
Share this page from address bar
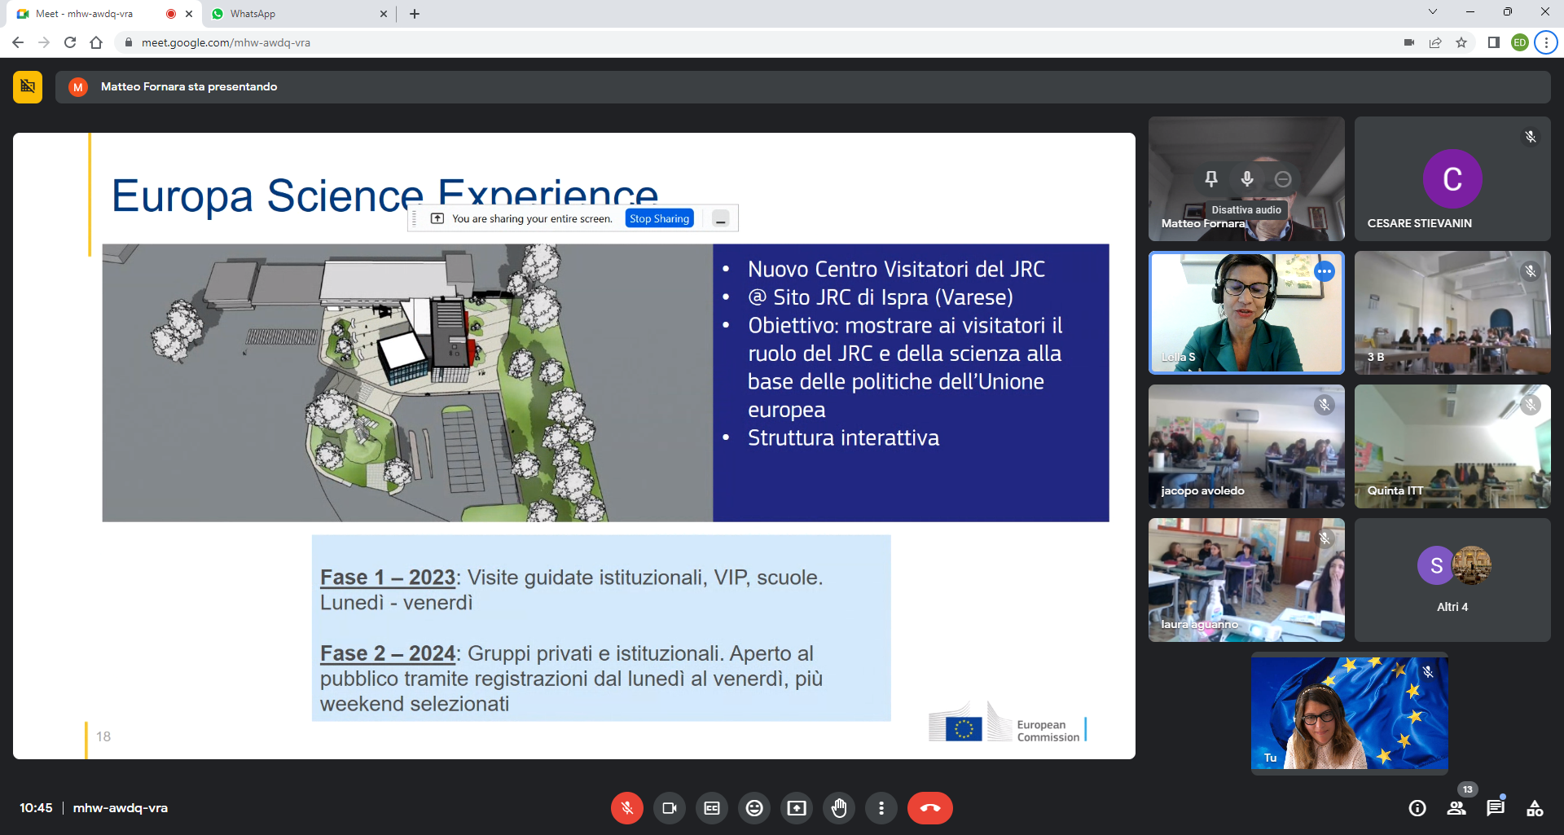coord(1435,42)
